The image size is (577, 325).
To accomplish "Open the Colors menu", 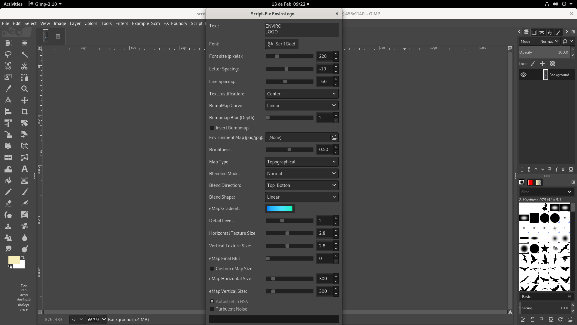I will click(90, 23).
